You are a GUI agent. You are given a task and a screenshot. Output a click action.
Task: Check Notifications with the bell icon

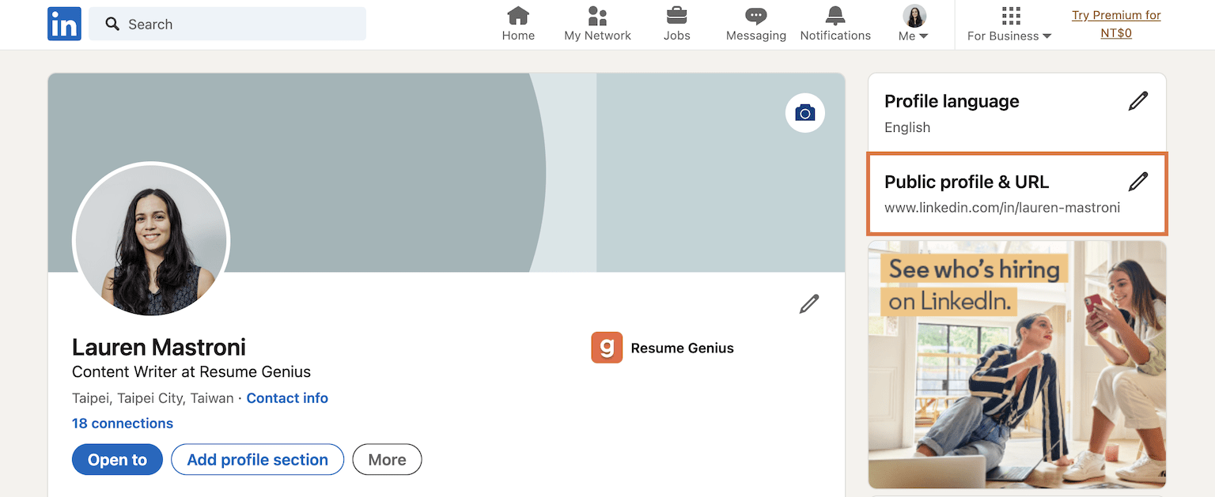click(835, 16)
